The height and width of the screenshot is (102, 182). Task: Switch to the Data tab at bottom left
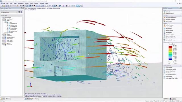[3, 99]
